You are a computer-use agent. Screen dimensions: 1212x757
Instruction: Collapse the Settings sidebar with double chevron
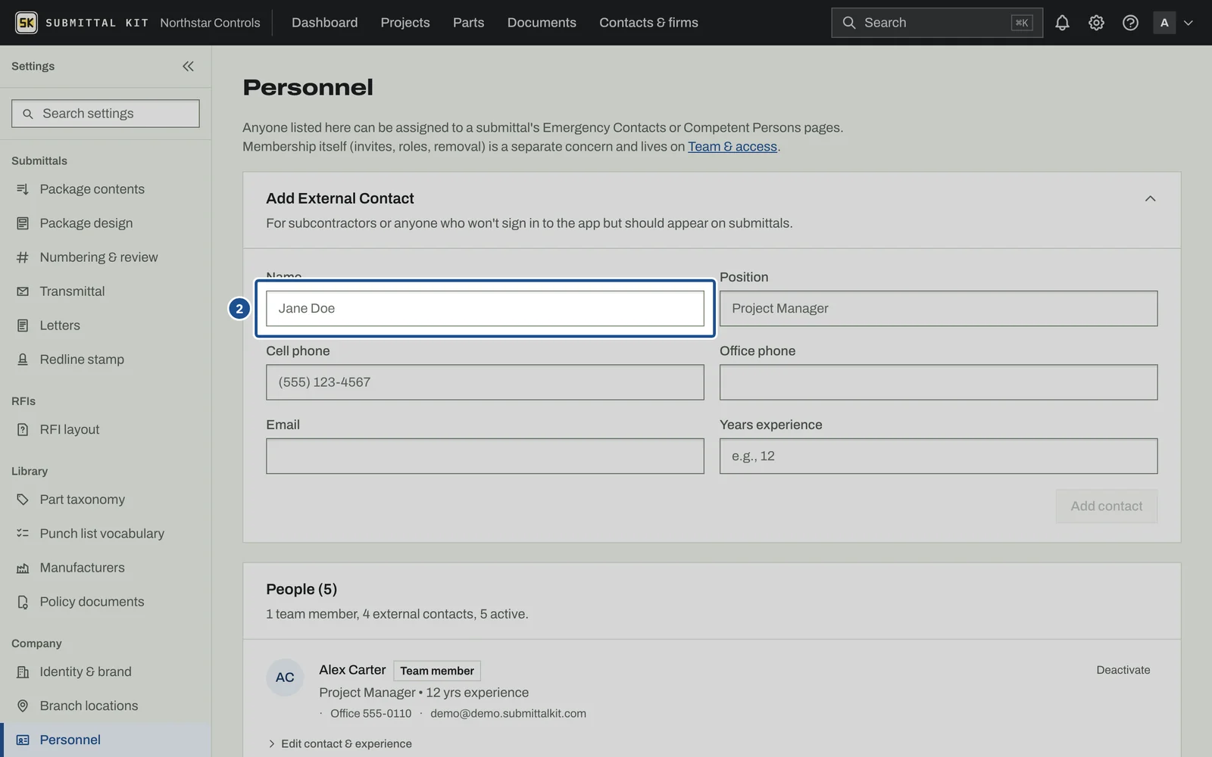point(188,66)
